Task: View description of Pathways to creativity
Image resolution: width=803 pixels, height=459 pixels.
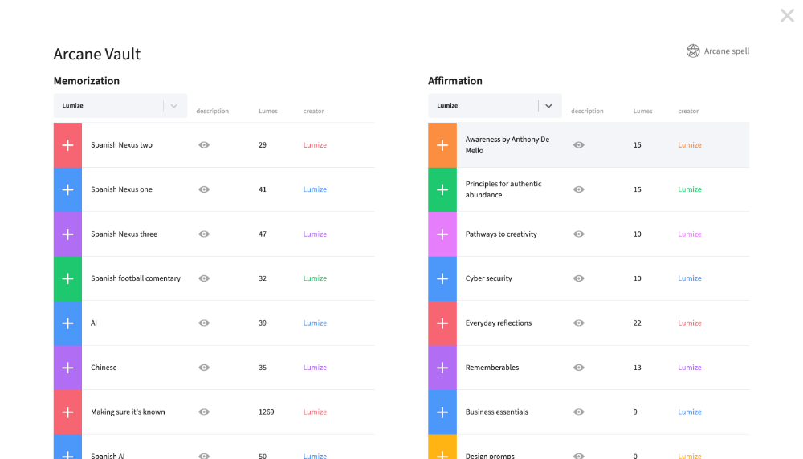Action: 579,234
